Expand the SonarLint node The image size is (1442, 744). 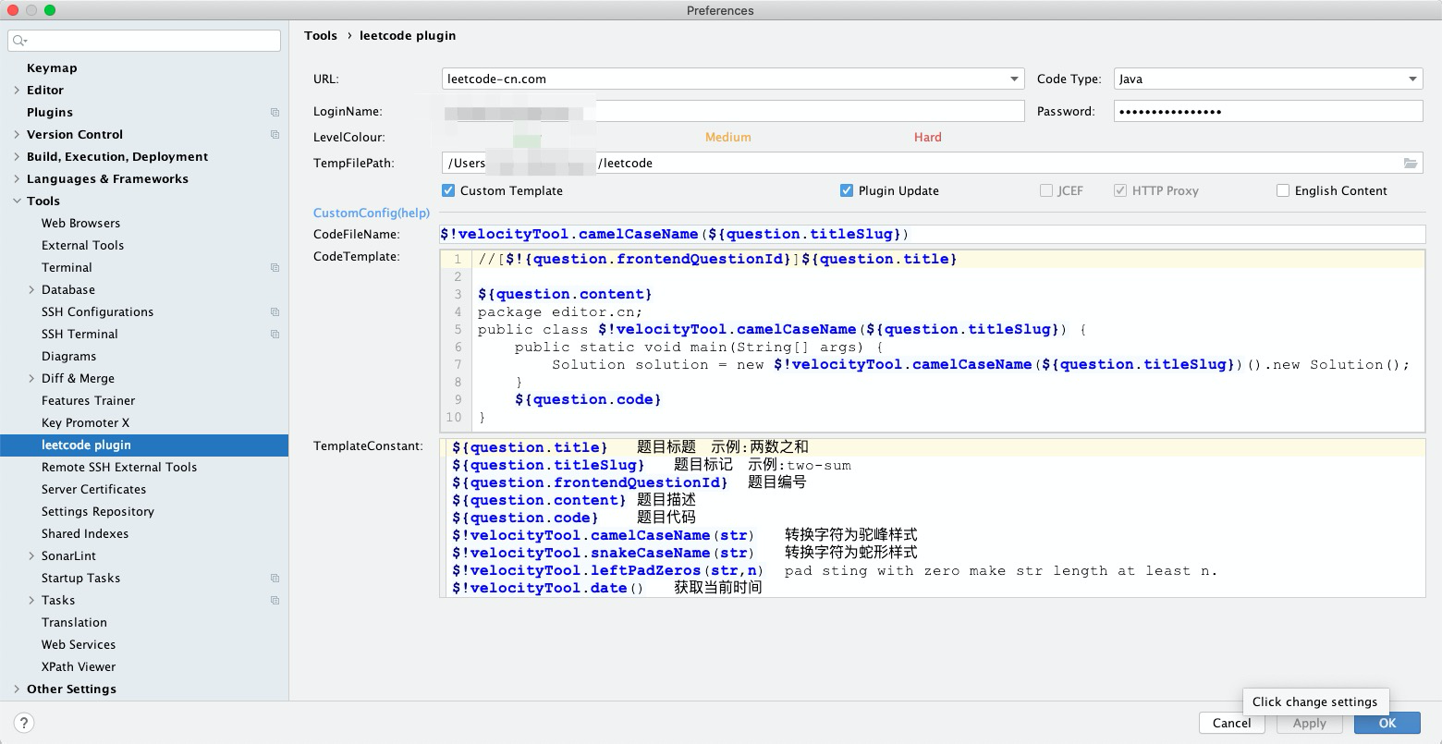(x=32, y=556)
